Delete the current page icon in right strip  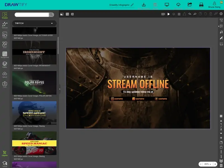221,147
